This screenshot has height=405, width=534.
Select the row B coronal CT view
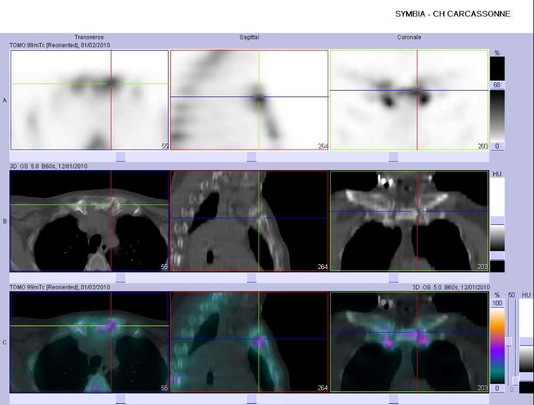click(x=410, y=221)
